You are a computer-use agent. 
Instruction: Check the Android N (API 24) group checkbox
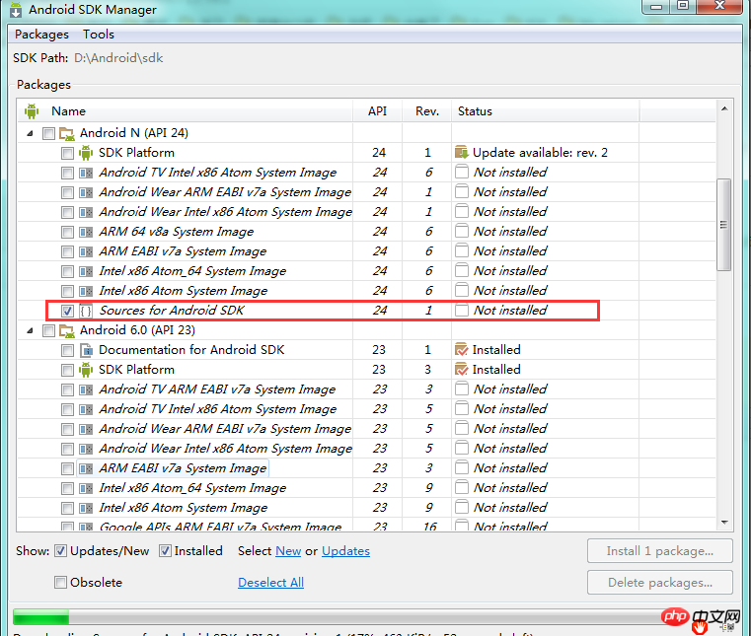click(x=48, y=133)
